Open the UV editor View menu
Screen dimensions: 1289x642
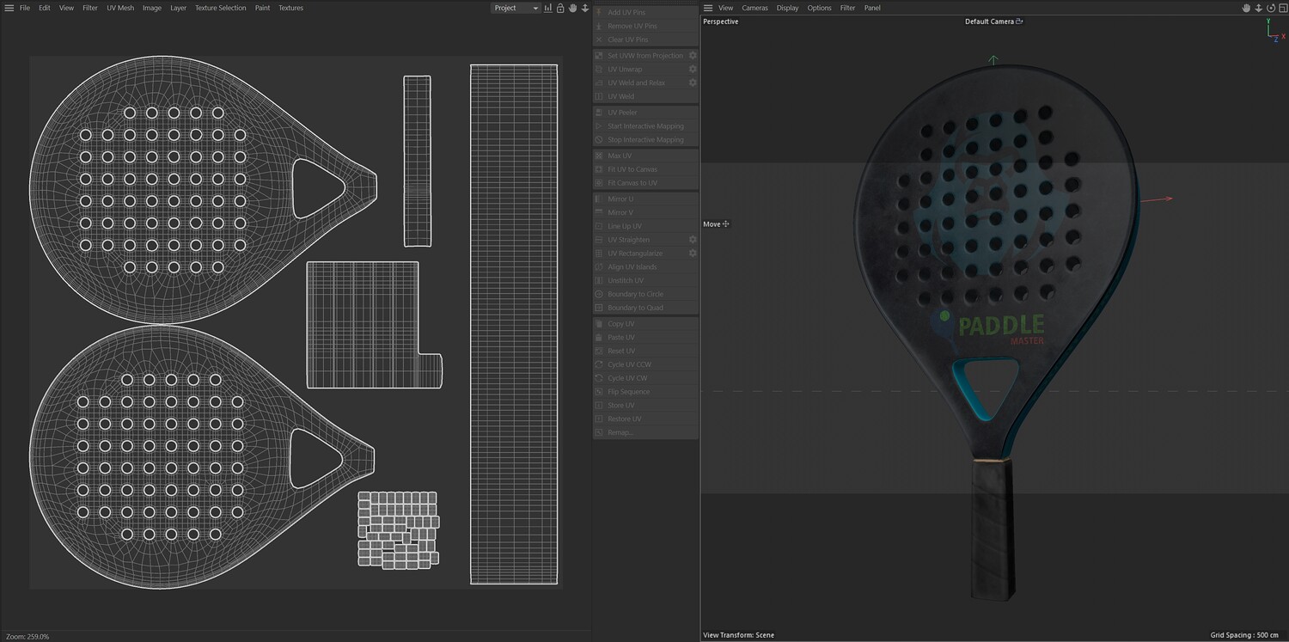tap(66, 8)
